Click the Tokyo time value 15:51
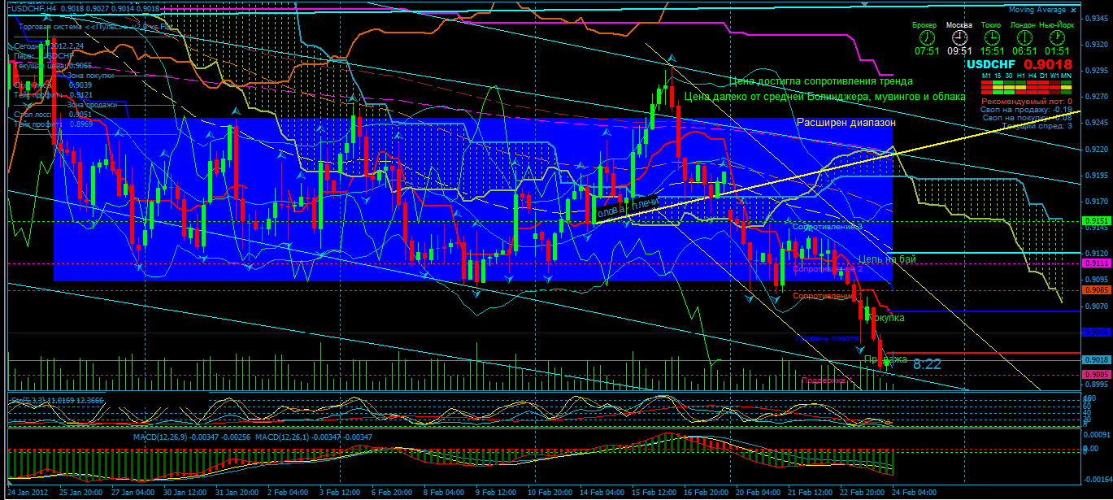Image resolution: width=1113 pixels, height=500 pixels. click(993, 51)
